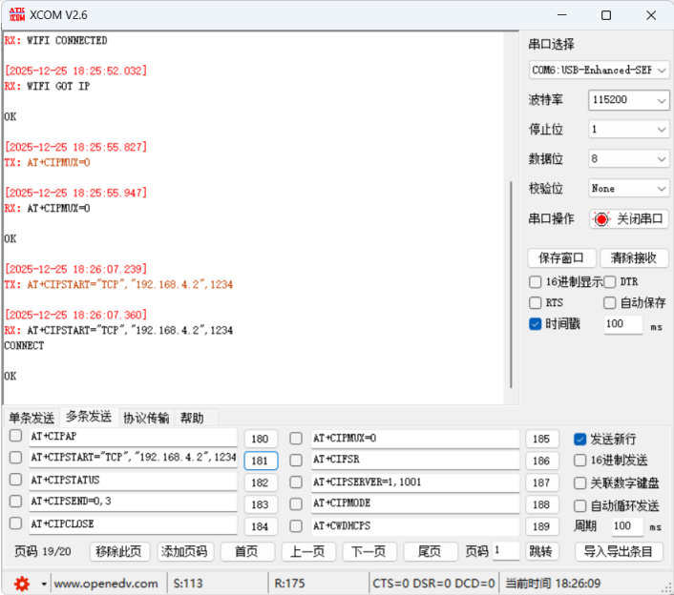This screenshot has height=595, width=674.
Task: Check the box beside AT+CIPSERVER=1,1001
Action: 296,482
